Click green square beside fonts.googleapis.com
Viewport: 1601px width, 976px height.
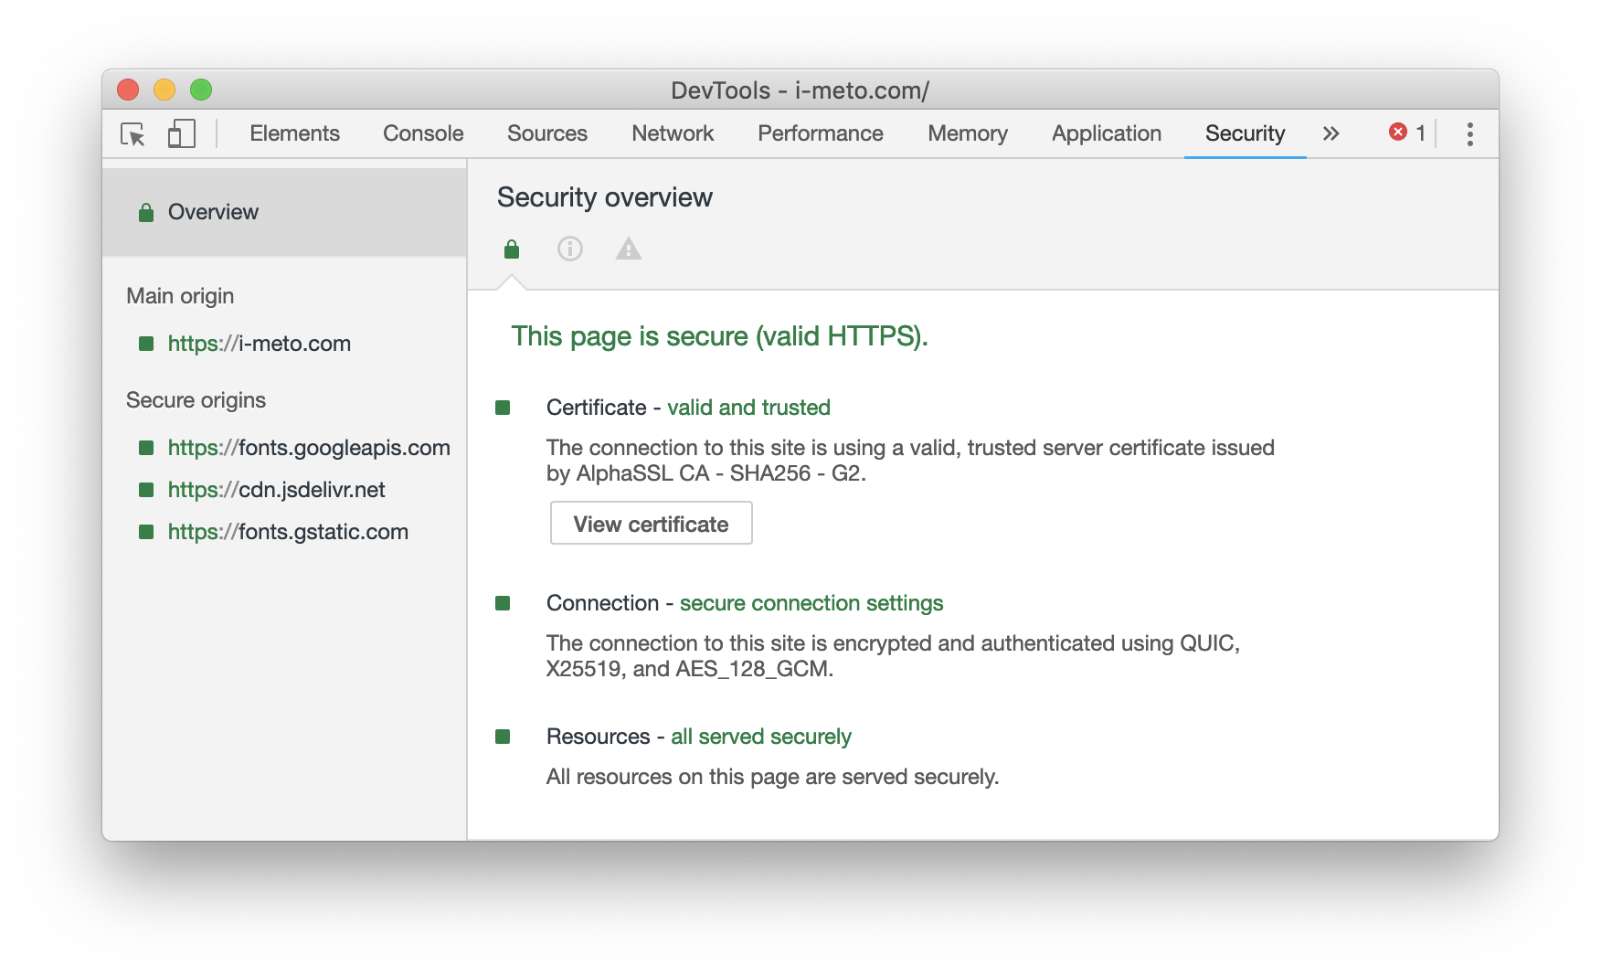(x=146, y=448)
